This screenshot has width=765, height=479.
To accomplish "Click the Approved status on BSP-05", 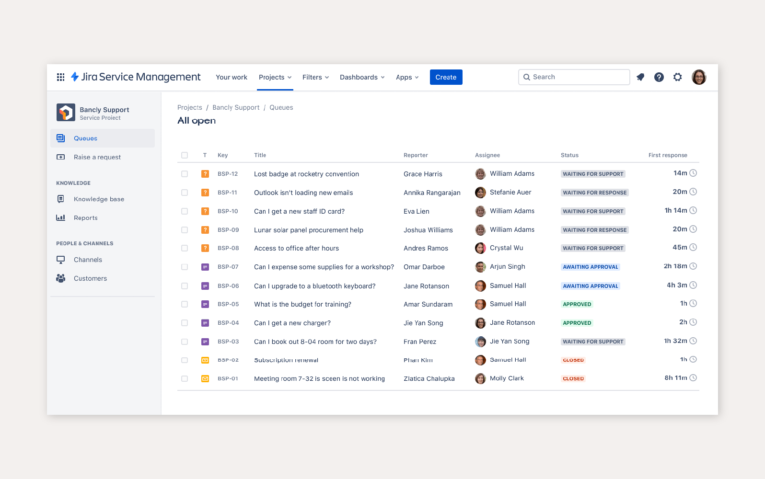I will tap(577, 304).
